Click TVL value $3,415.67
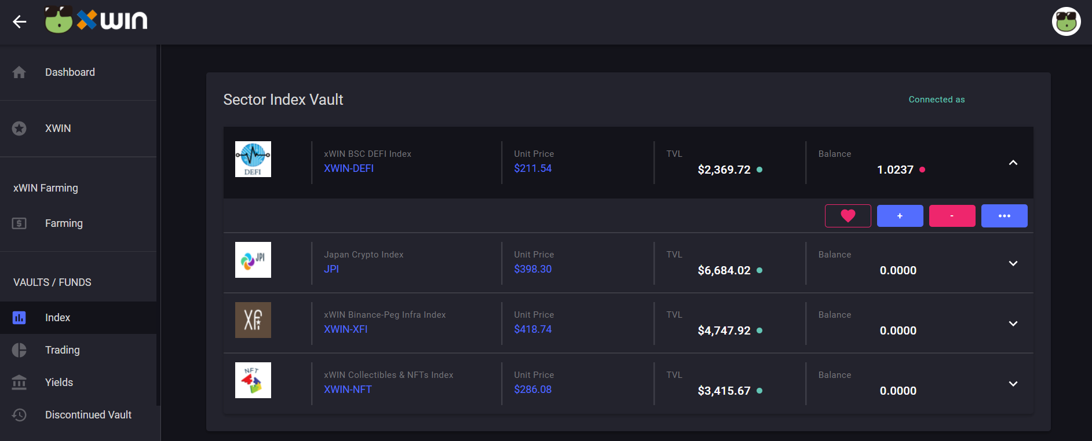Image resolution: width=1092 pixels, height=441 pixels. click(x=724, y=391)
